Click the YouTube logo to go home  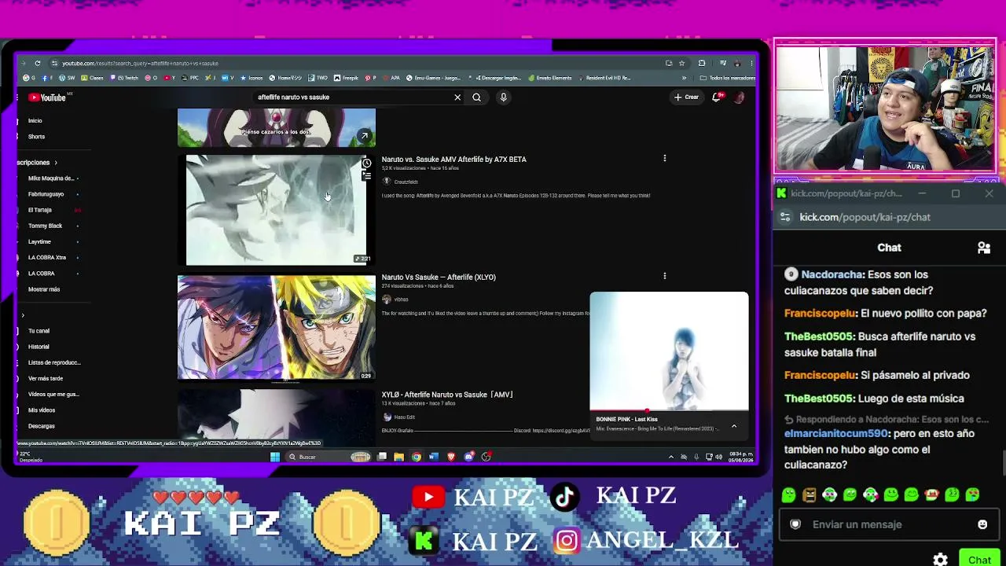click(48, 97)
